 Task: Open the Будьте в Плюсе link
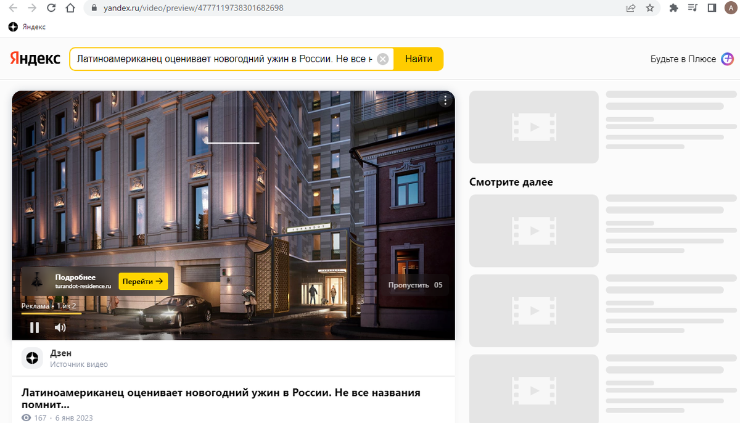(683, 59)
